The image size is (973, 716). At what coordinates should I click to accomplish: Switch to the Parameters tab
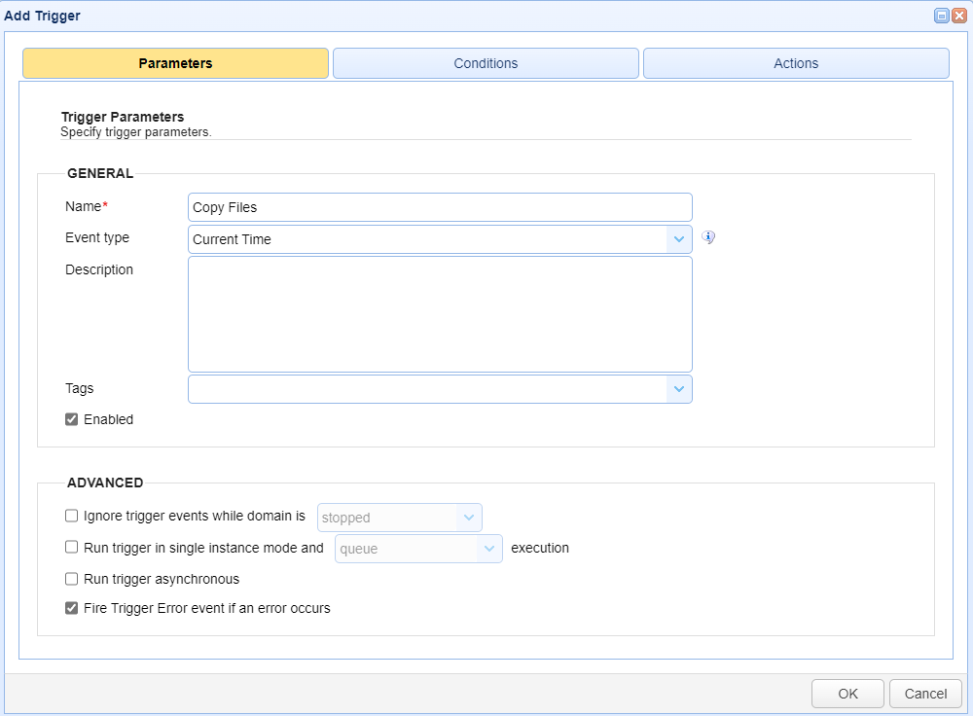click(175, 63)
